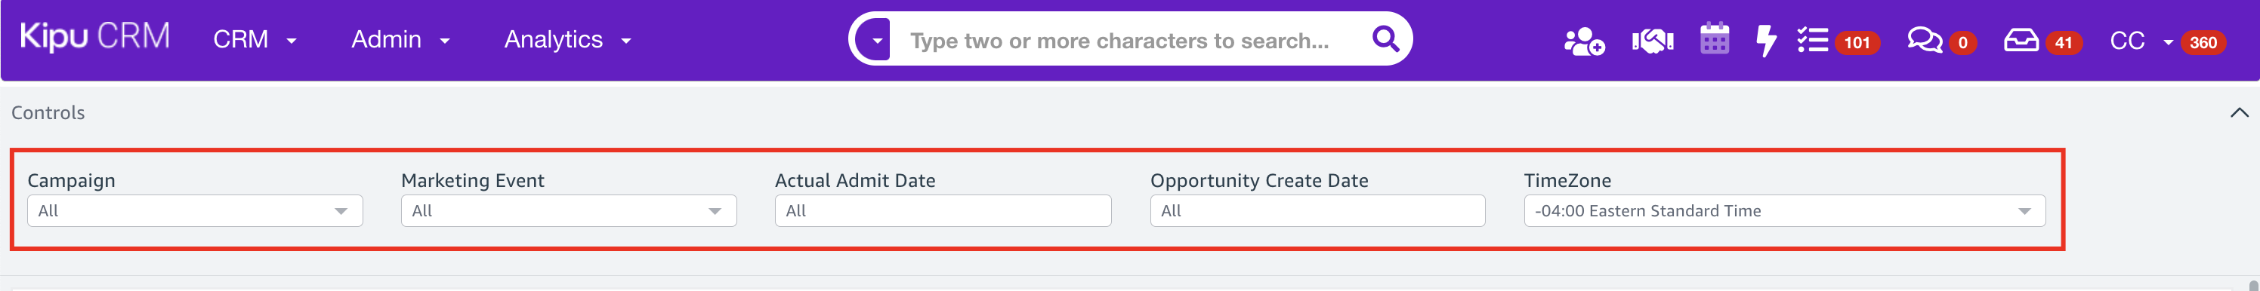The height and width of the screenshot is (291, 2260).
Task: Open the handshake opportunities icon
Action: click(x=1653, y=40)
